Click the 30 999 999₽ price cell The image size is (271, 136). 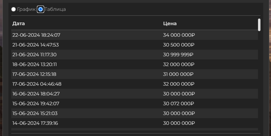tap(178, 55)
